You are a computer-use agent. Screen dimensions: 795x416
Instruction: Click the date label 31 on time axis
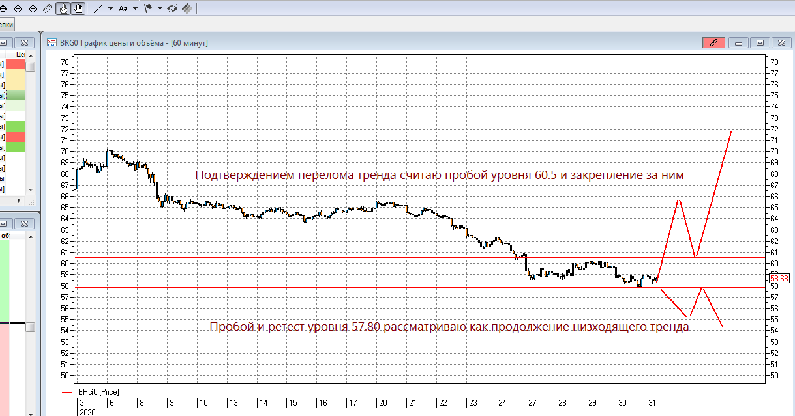tap(653, 402)
